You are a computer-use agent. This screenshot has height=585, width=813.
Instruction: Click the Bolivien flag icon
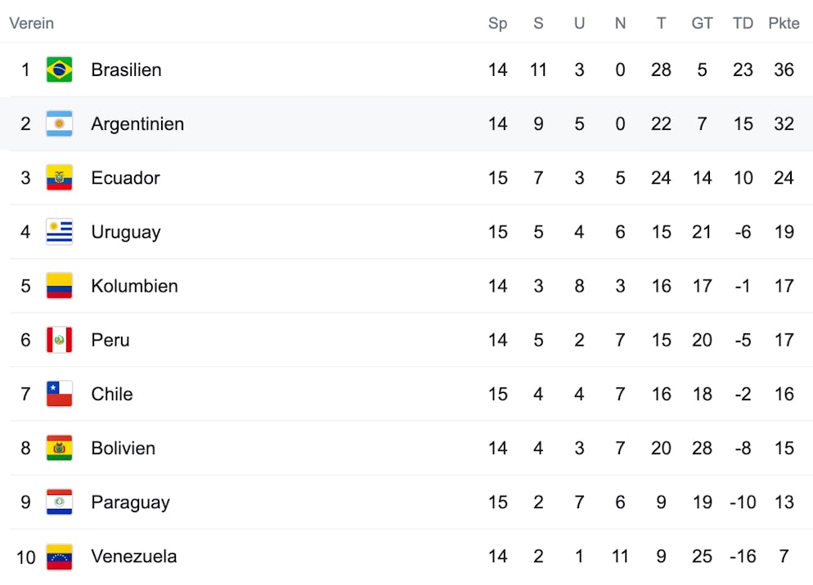click(59, 448)
